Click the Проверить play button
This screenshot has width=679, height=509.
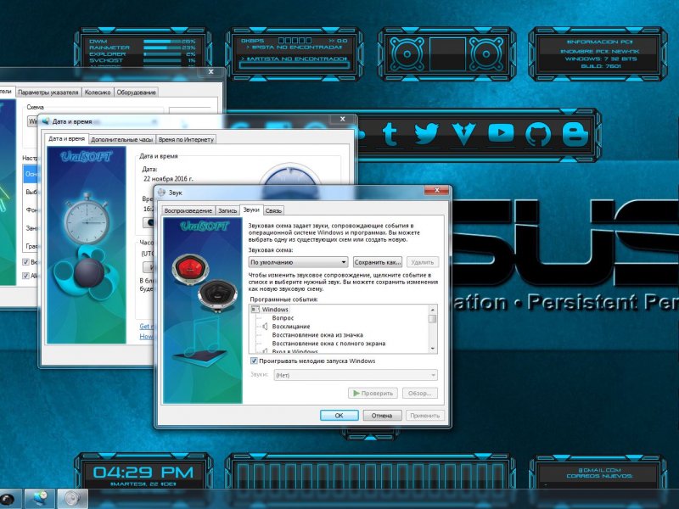tap(373, 394)
